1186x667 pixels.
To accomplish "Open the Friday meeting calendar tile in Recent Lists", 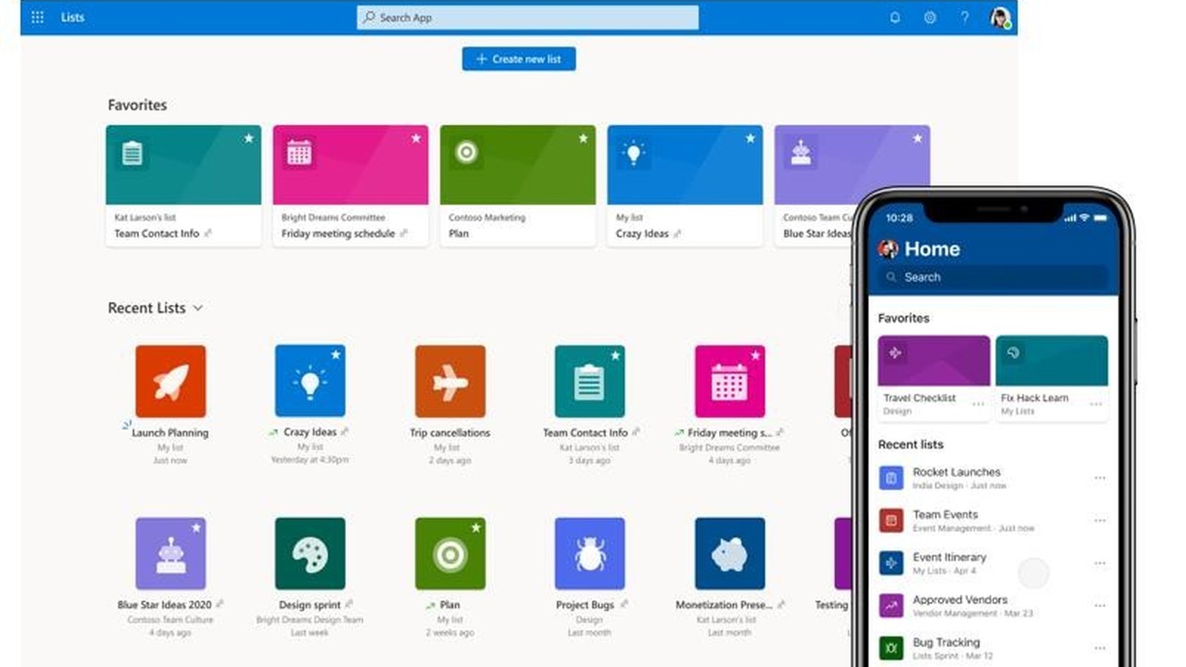I will (x=729, y=381).
